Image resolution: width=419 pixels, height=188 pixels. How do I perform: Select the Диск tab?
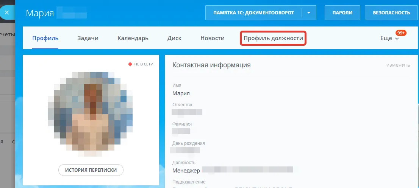[x=174, y=38]
